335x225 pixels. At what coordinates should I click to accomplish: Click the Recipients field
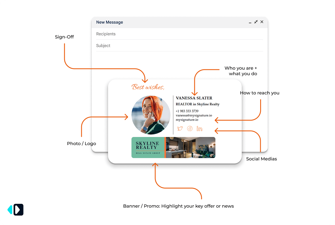coord(179,34)
